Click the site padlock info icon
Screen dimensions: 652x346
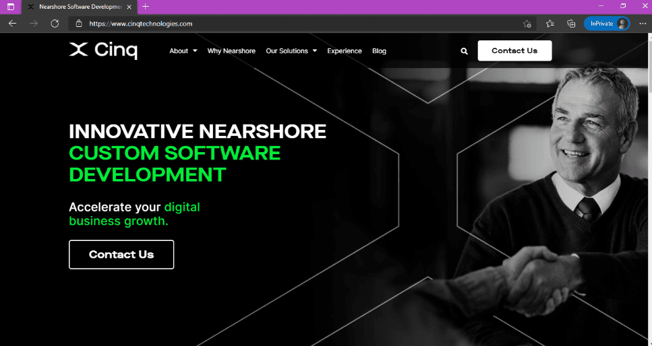click(x=79, y=24)
